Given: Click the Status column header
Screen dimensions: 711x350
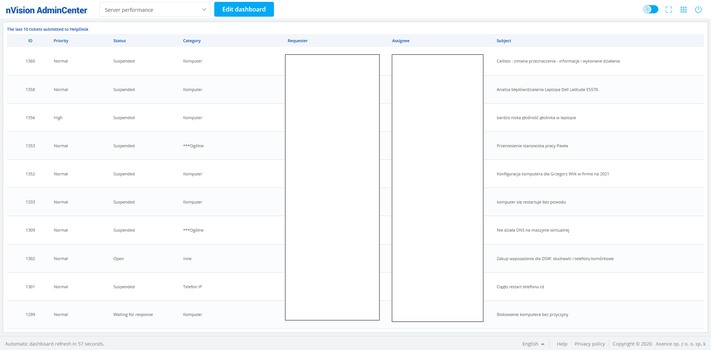Looking at the screenshot, I should click(x=119, y=41).
